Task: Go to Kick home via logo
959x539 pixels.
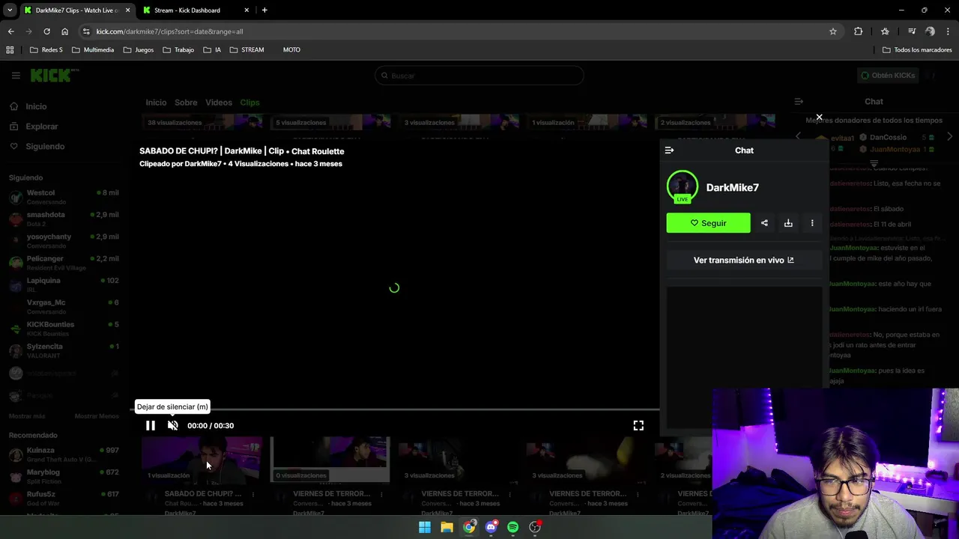Action: click(x=54, y=76)
